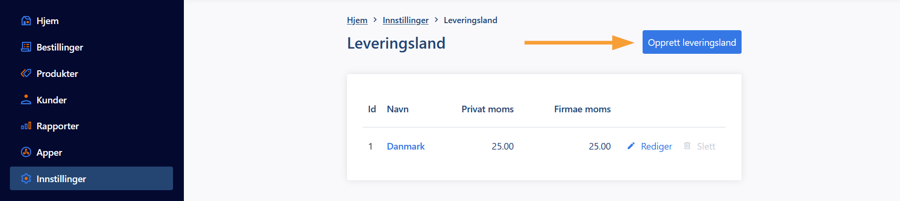Open the Danmark country link
Image resolution: width=900 pixels, height=201 pixels.
[405, 146]
